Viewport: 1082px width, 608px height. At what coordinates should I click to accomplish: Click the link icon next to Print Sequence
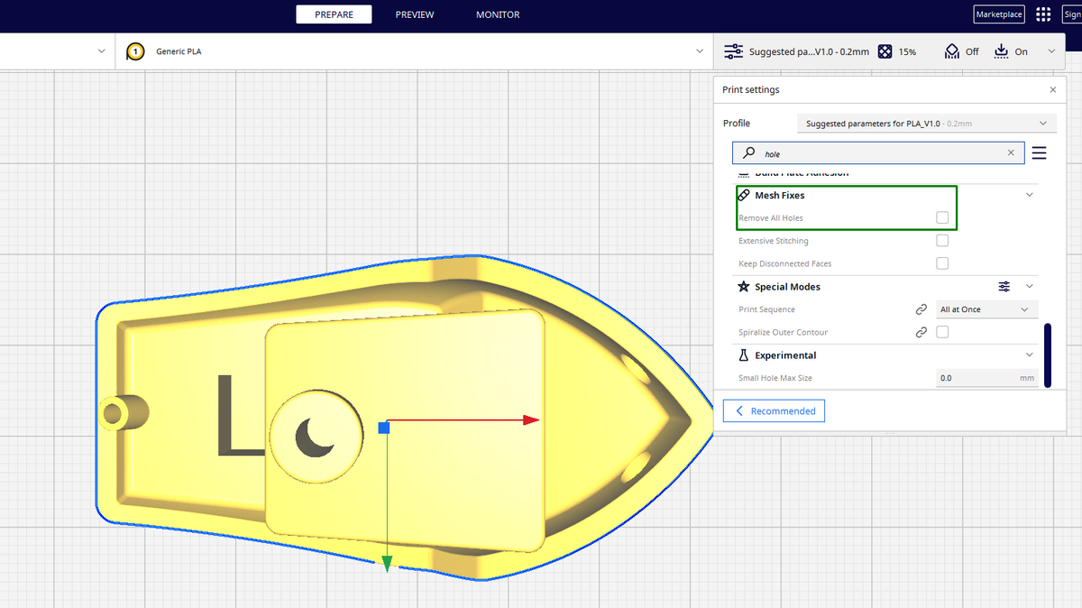tap(921, 309)
